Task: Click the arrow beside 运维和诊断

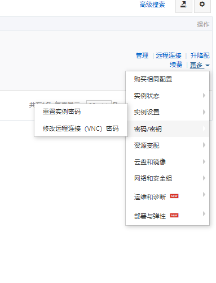Action: tap(204, 195)
